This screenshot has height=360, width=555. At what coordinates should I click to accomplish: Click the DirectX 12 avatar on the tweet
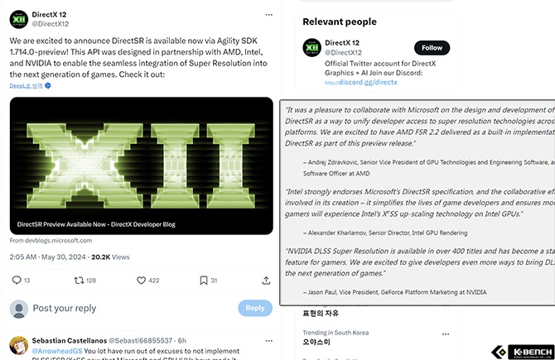coord(18,18)
